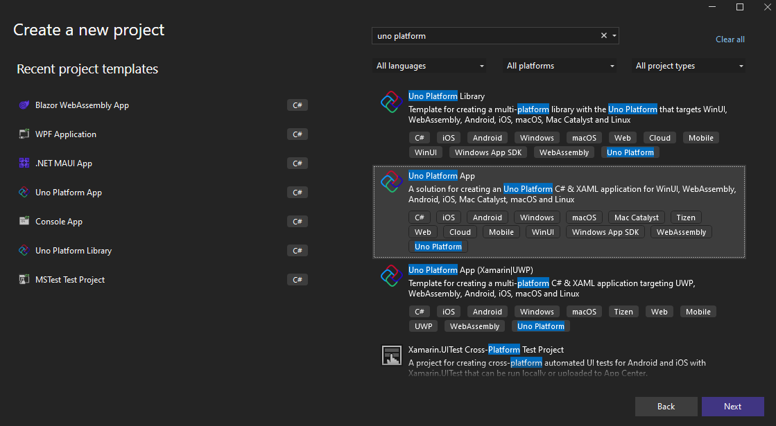The image size is (776, 426).
Task: Click the Blazor WebAssembly App icon
Action: 24,105
